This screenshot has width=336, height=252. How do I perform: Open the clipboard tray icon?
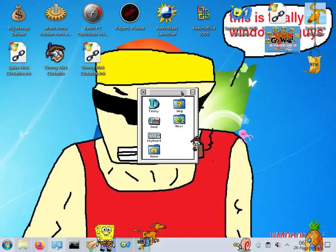click(268, 245)
